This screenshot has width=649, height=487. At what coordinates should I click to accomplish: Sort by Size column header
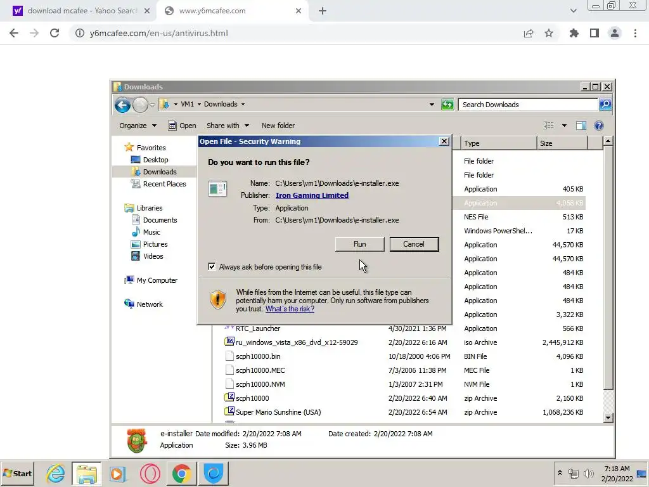(562, 143)
